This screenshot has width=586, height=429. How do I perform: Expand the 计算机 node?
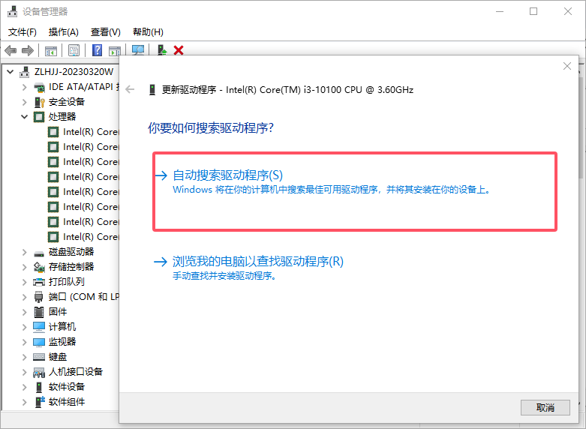click(x=25, y=327)
